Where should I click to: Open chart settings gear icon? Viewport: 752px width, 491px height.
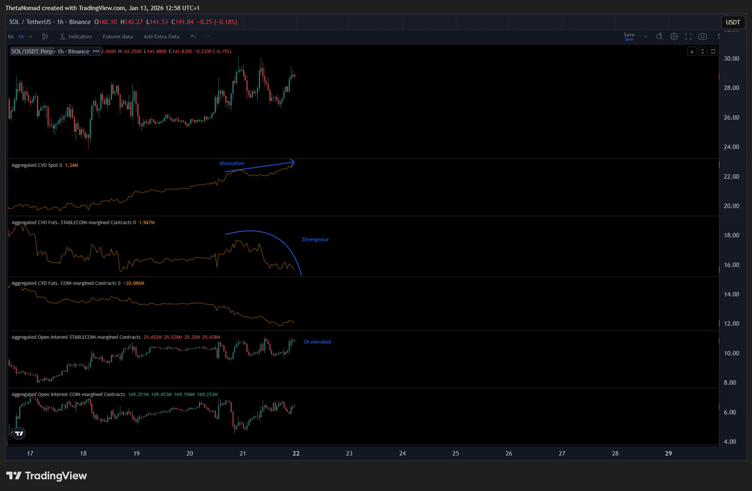[x=674, y=36]
